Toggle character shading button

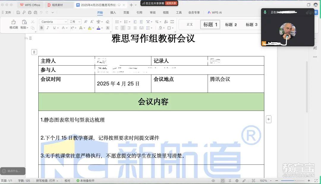(108, 28)
